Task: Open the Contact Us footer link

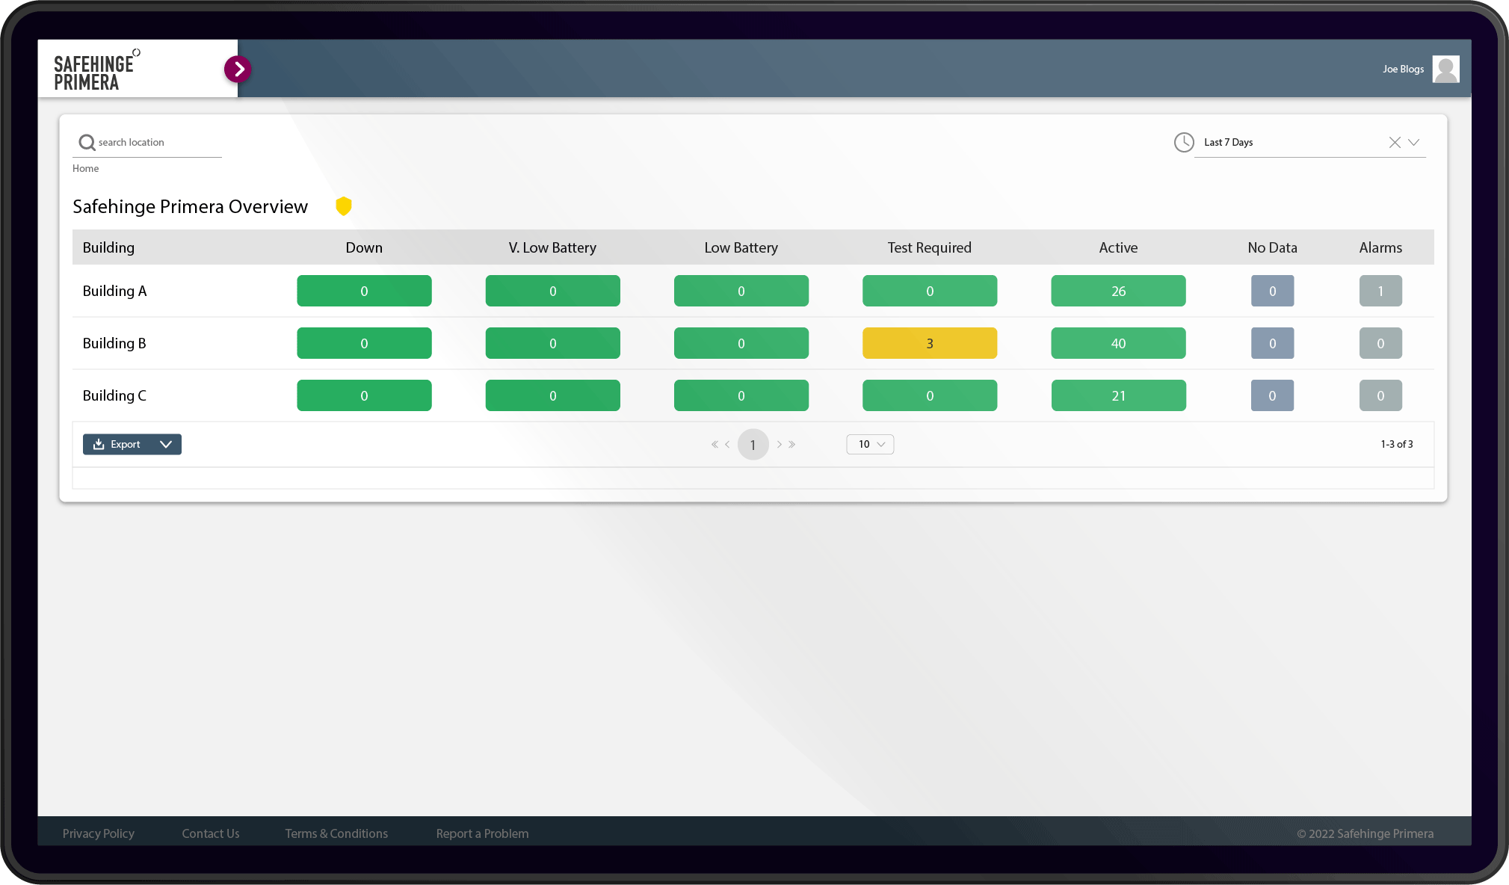Action: 210,833
